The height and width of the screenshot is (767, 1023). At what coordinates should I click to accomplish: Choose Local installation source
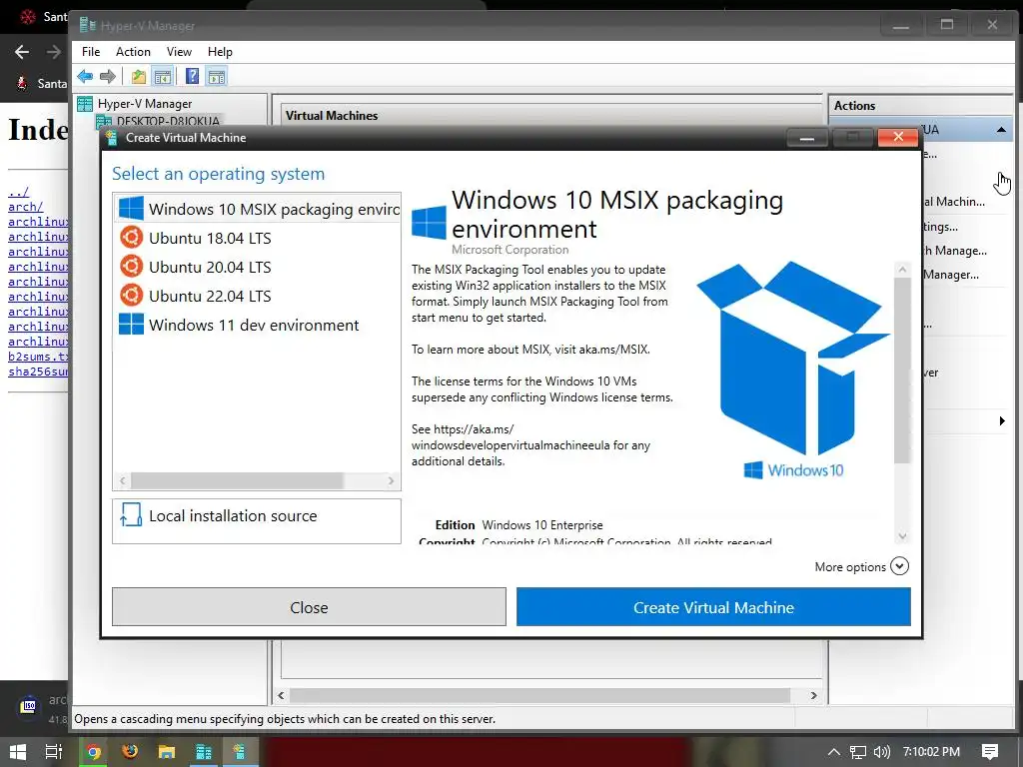tap(257, 521)
